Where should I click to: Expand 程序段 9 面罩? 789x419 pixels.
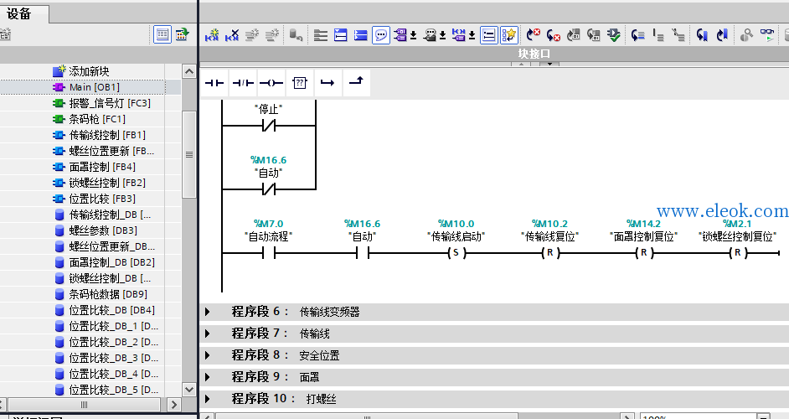[208, 377]
